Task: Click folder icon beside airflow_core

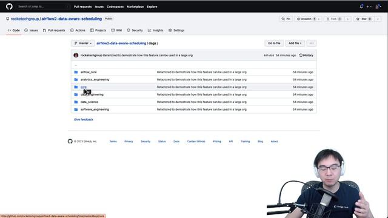Action: coord(76,72)
